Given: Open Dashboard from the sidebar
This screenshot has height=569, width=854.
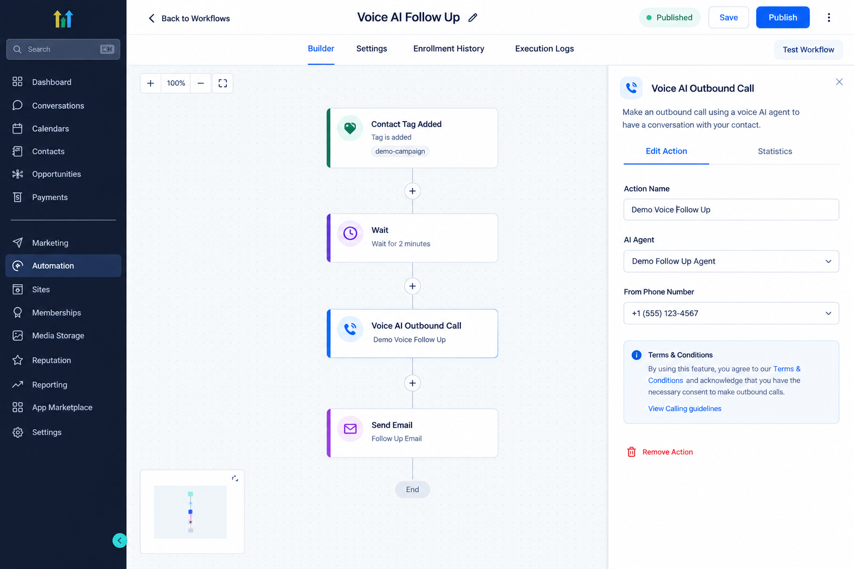Looking at the screenshot, I should tap(63, 82).
